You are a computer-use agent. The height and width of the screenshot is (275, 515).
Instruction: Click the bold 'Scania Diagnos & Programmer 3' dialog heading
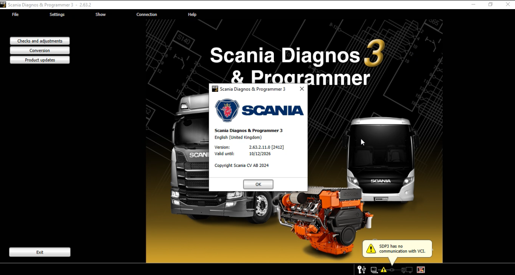tap(248, 130)
